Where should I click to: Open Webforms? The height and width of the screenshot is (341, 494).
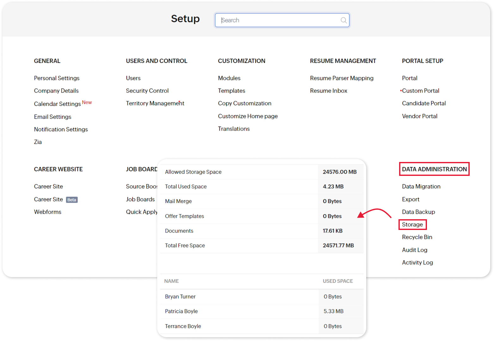pos(48,212)
